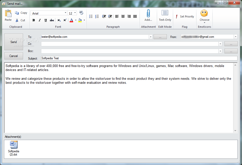The image size is (242, 165).
Task: Click the Send button
Action: coord(14,42)
